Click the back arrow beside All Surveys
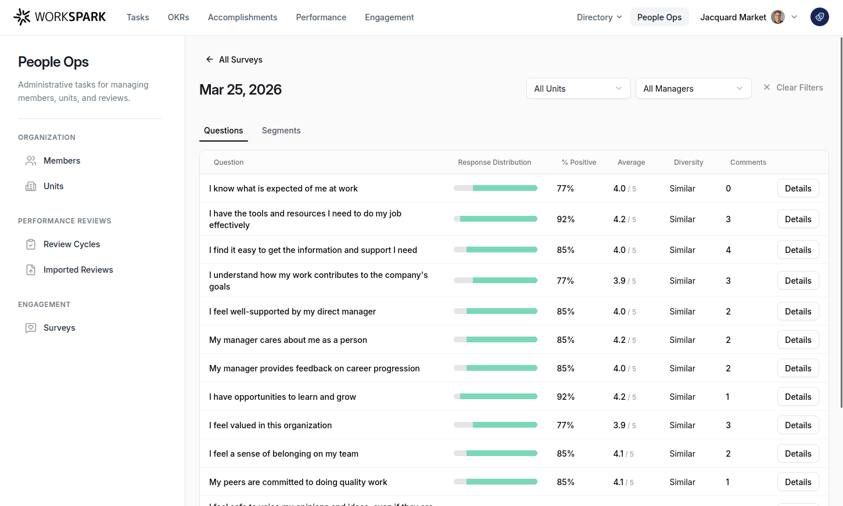Screen dimensions: 843x506 (x=209, y=59)
